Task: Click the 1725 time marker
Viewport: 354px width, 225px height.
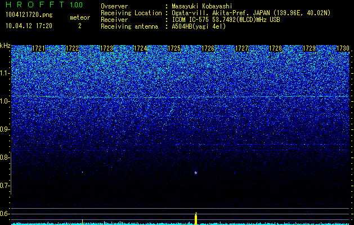Action: coord(174,48)
